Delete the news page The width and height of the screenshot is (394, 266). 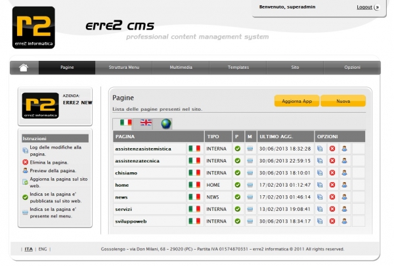(332, 197)
